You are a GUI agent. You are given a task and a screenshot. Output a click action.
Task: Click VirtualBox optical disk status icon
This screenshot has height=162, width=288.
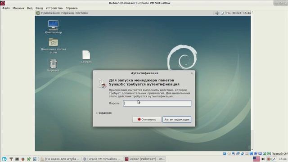(229, 153)
